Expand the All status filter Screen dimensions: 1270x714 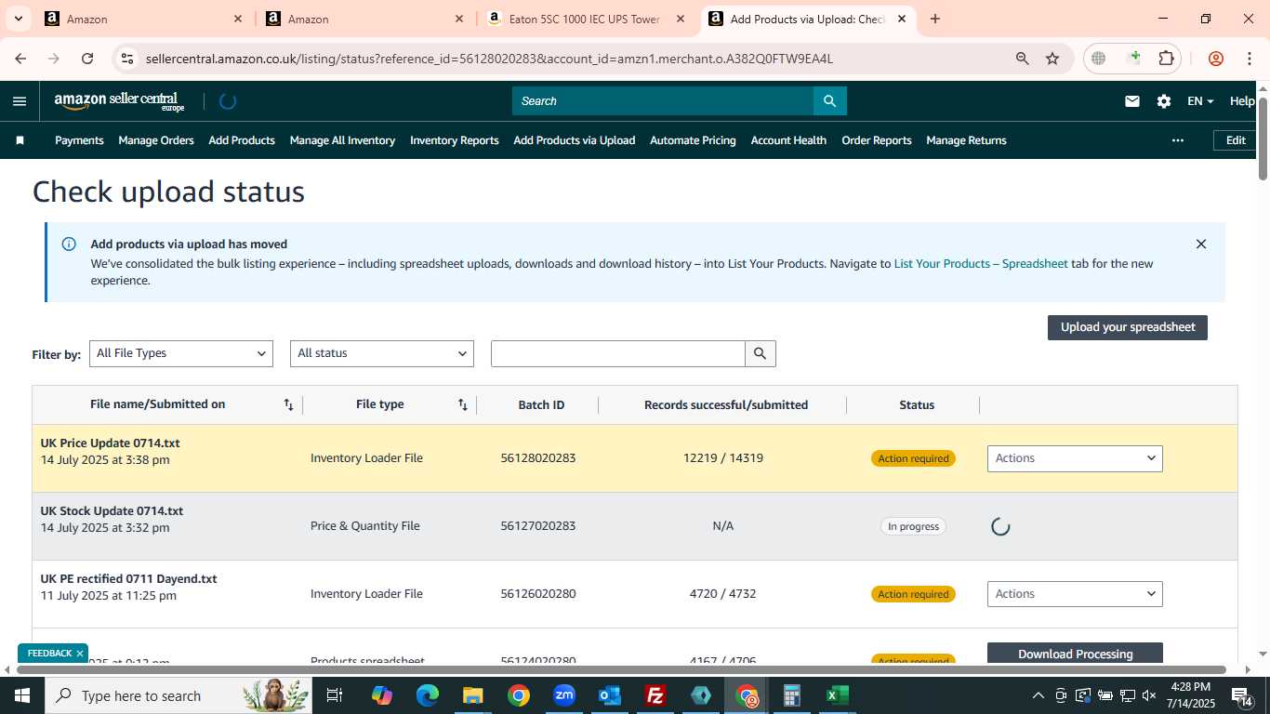tap(382, 353)
